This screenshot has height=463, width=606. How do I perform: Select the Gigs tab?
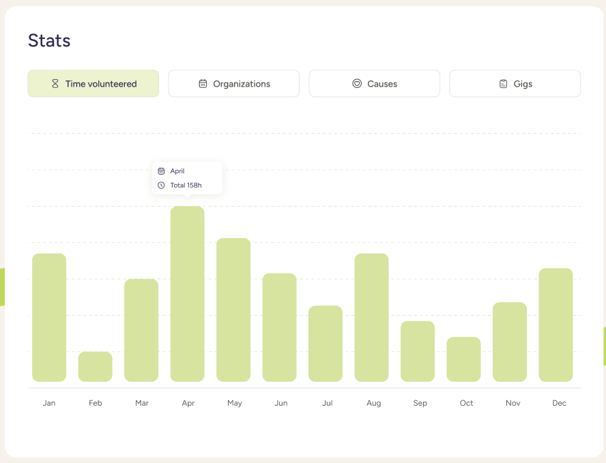[x=515, y=84]
